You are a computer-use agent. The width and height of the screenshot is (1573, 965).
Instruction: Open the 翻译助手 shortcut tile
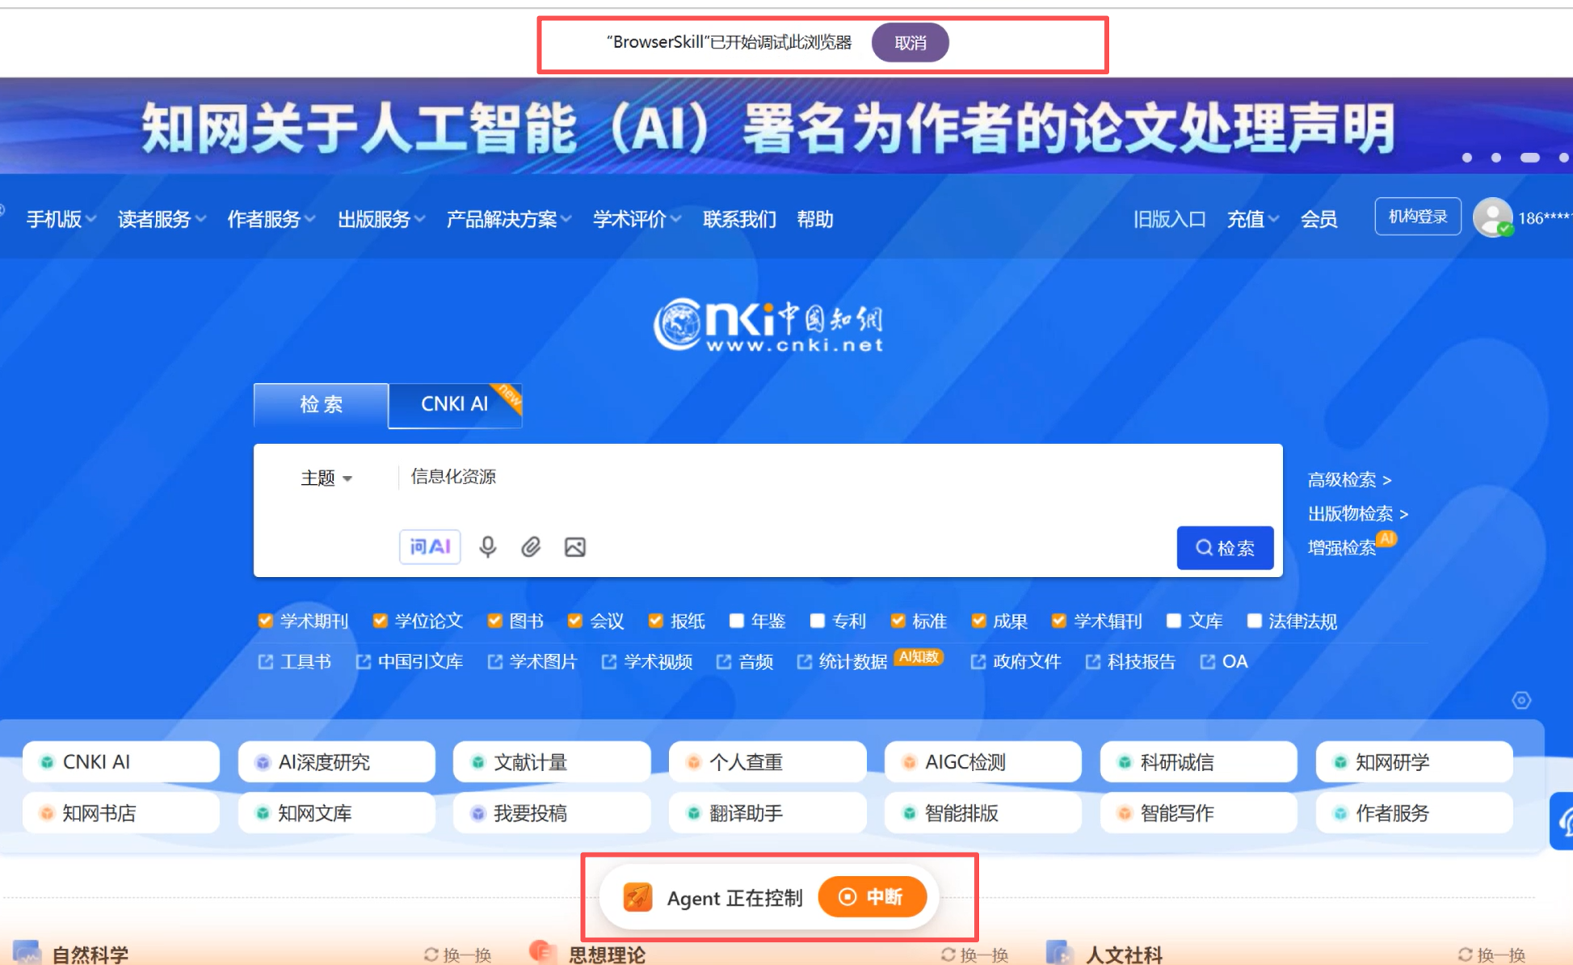click(x=768, y=813)
